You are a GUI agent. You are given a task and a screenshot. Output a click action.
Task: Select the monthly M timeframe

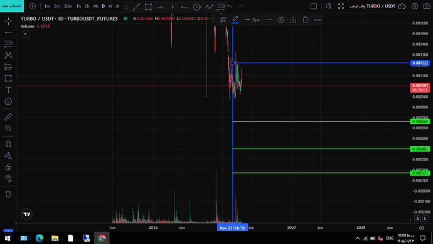pos(117,6)
